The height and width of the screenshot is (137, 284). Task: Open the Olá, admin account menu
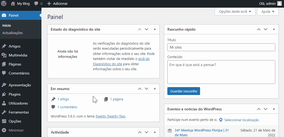pyautogui.click(x=271, y=4)
